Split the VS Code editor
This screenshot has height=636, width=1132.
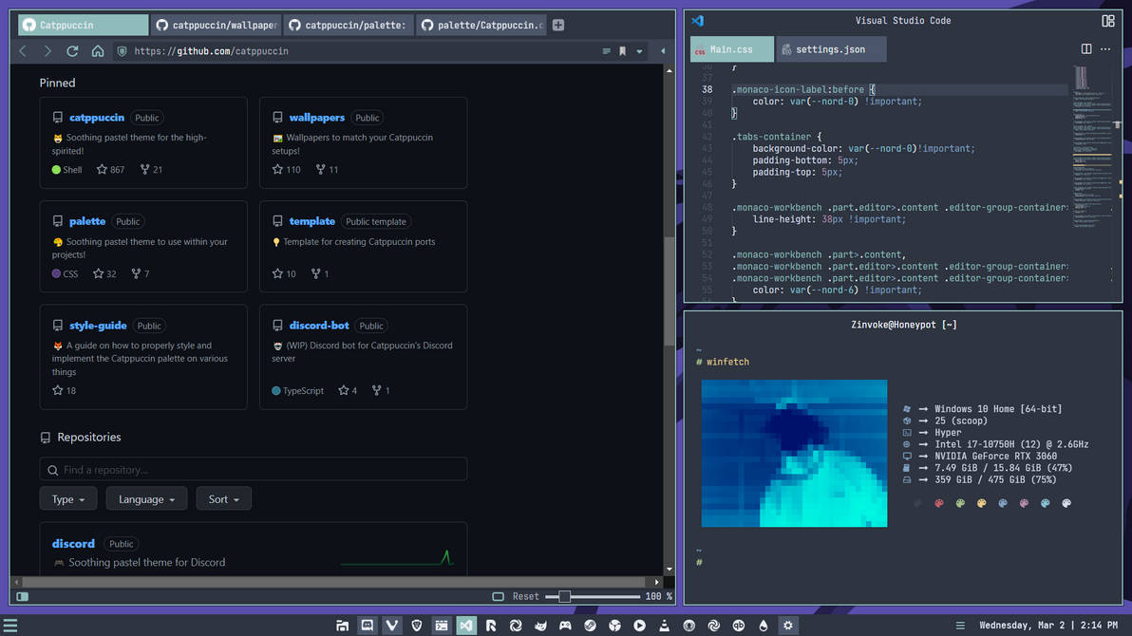1085,49
